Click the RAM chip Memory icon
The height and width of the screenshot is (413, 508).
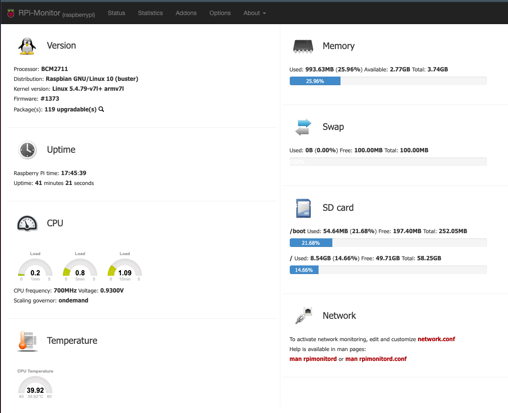(x=303, y=46)
